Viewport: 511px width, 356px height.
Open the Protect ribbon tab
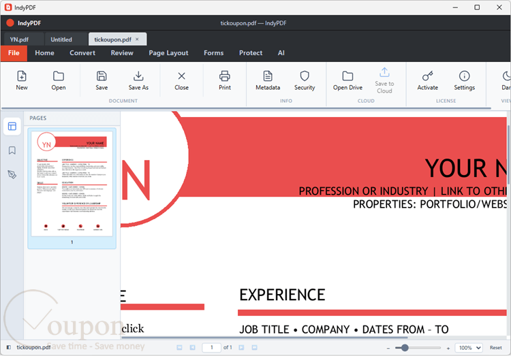[x=251, y=53]
